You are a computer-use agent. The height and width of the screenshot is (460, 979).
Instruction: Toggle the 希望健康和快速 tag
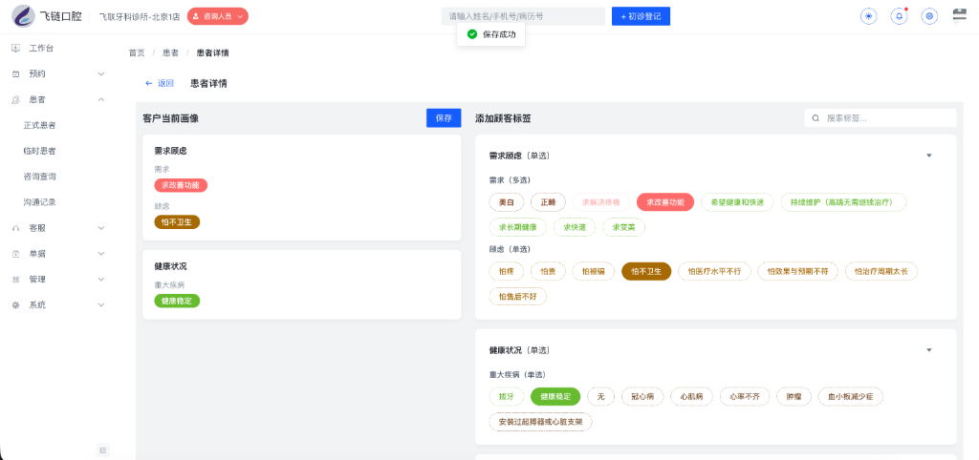point(737,202)
